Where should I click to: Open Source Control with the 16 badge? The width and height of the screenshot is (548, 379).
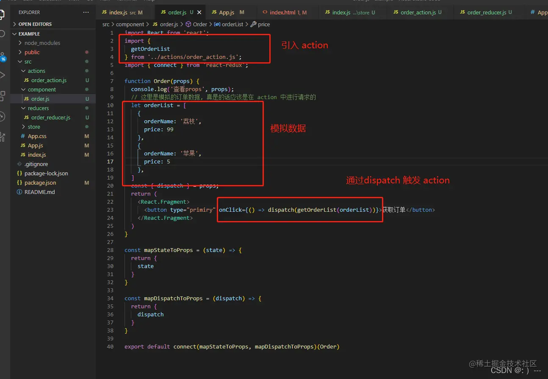point(2,56)
